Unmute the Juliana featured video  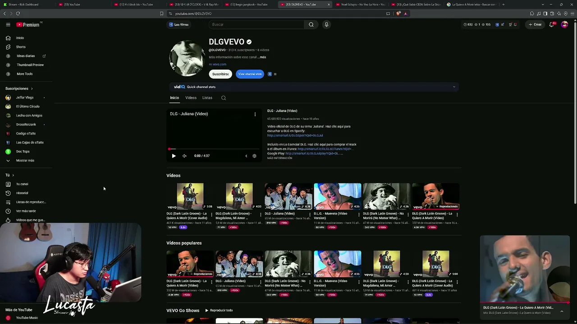click(184, 156)
